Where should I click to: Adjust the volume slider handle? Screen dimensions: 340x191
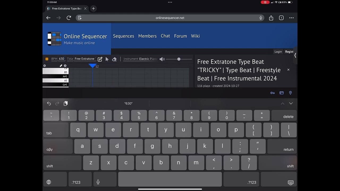click(x=179, y=59)
